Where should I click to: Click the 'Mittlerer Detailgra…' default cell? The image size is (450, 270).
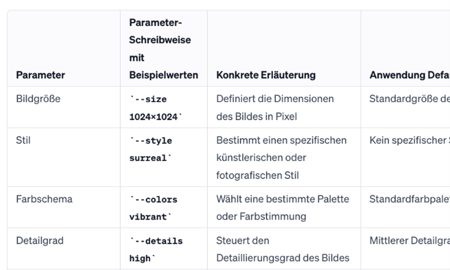point(409,240)
